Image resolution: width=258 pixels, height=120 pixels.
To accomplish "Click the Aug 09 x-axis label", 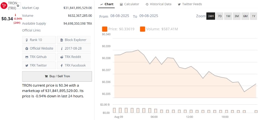I will [119, 117].
